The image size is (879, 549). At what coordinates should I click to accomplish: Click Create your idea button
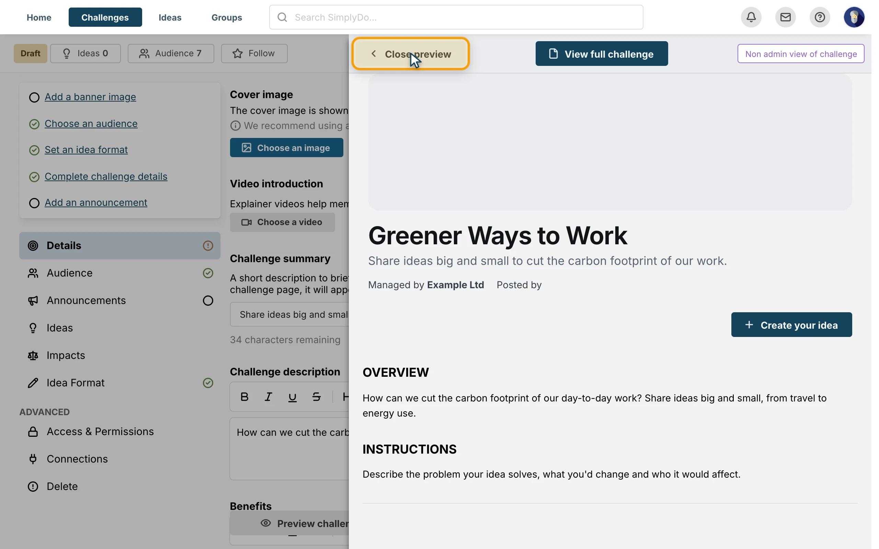coord(791,325)
